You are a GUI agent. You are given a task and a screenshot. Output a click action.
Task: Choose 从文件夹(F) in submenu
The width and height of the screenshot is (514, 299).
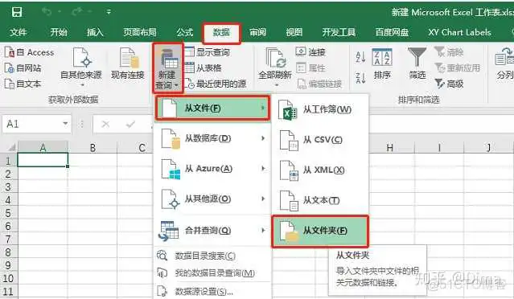coord(320,231)
